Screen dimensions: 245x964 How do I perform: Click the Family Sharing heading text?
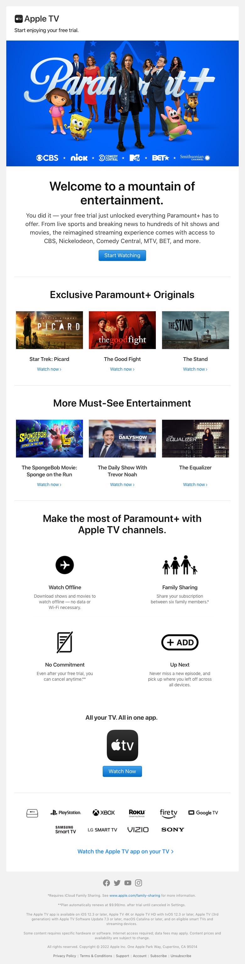coord(180,587)
